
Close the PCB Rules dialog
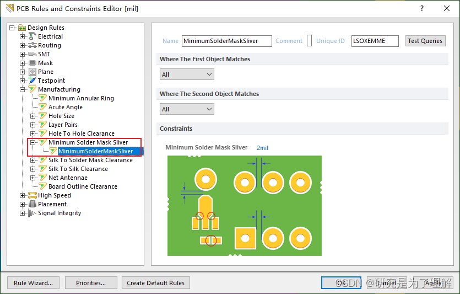coord(447,8)
